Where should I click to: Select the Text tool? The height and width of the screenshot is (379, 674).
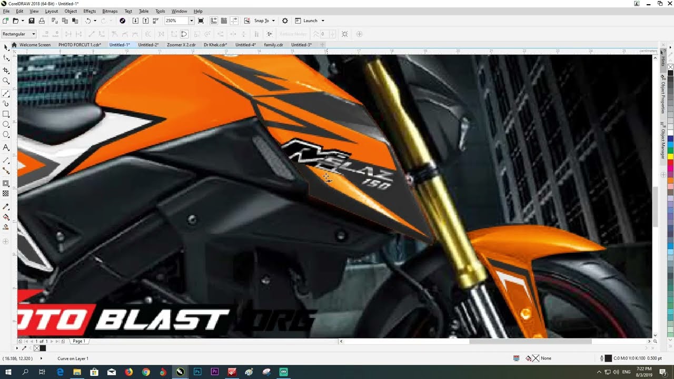6,147
